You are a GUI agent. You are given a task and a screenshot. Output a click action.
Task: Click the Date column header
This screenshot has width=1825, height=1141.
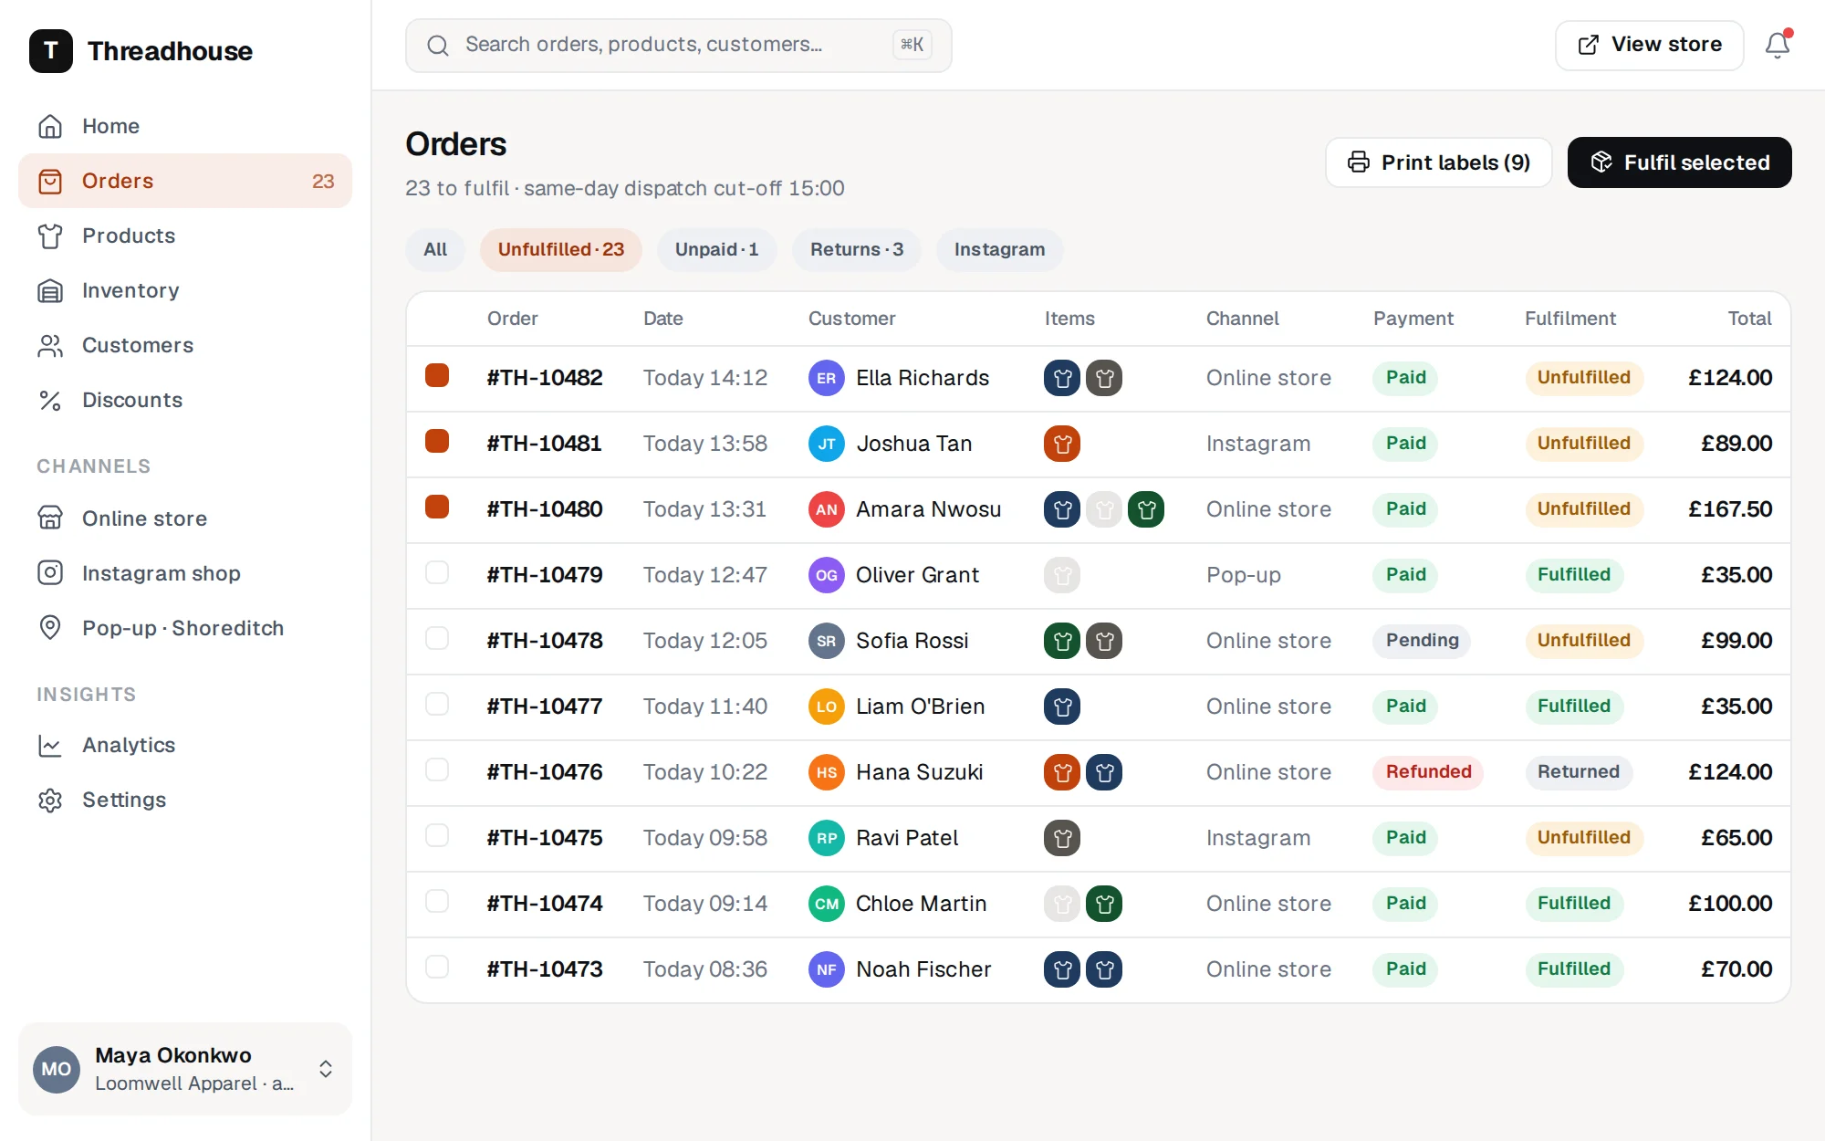click(x=662, y=319)
